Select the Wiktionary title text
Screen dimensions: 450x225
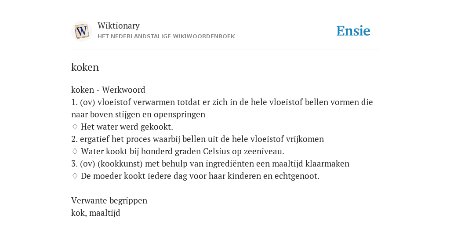(x=119, y=26)
